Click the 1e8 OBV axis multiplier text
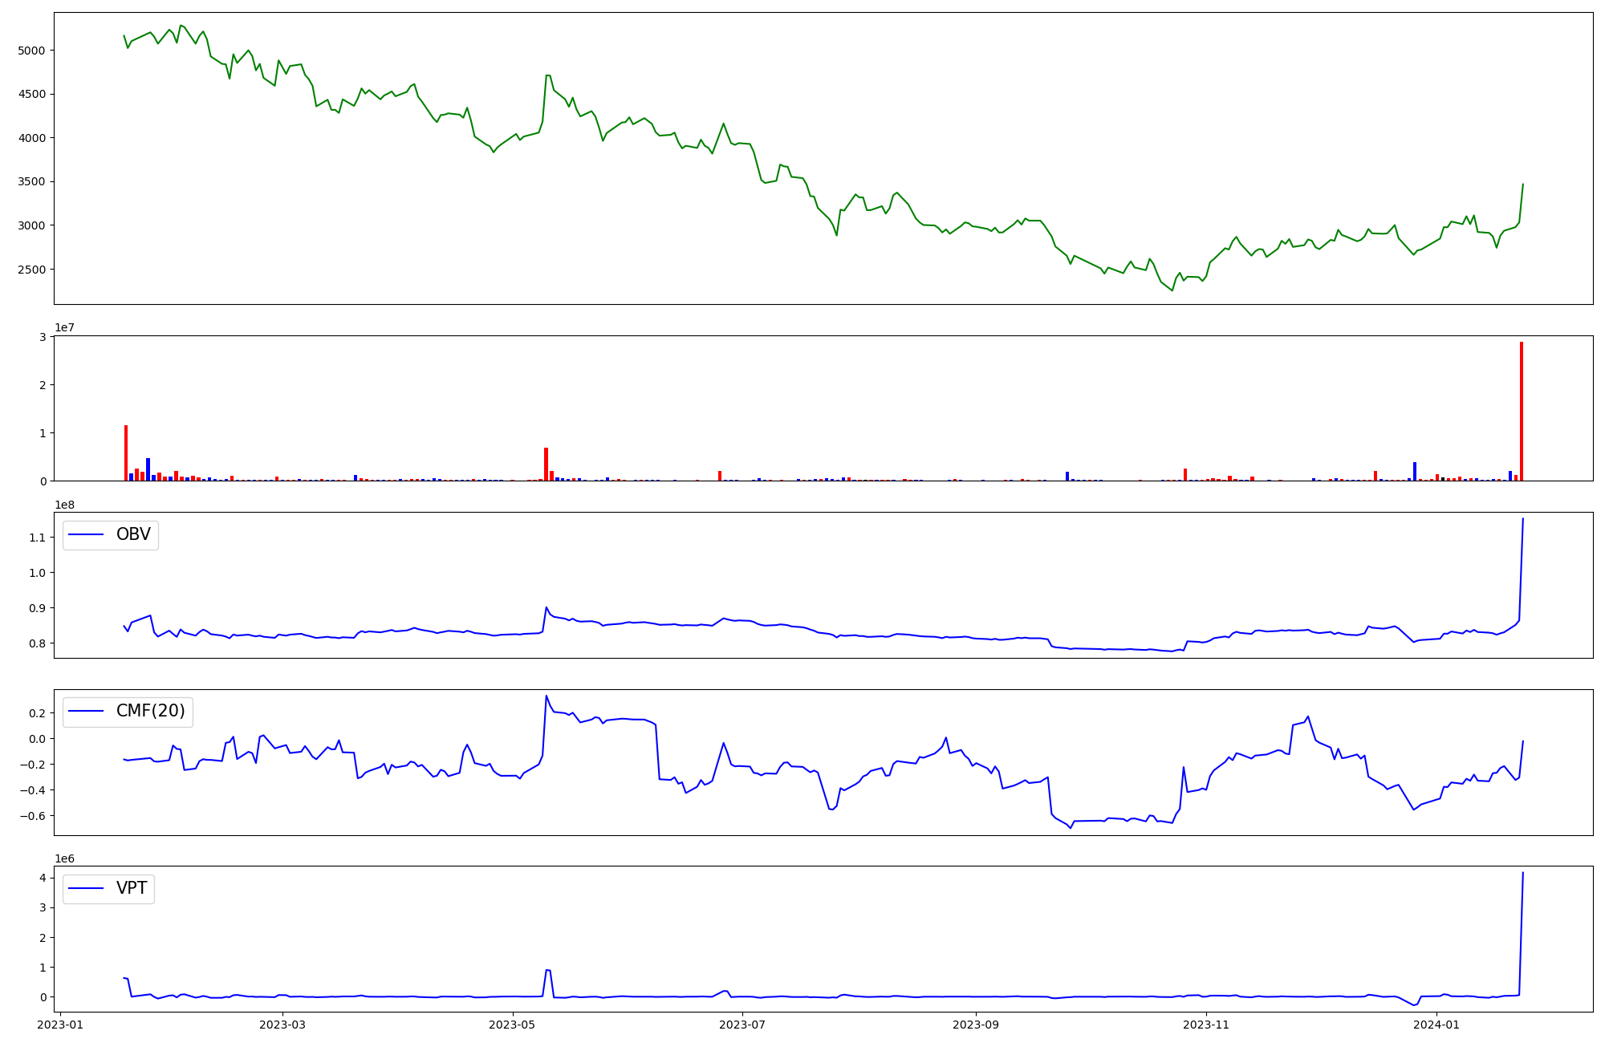This screenshot has width=1605, height=1043. (x=65, y=505)
